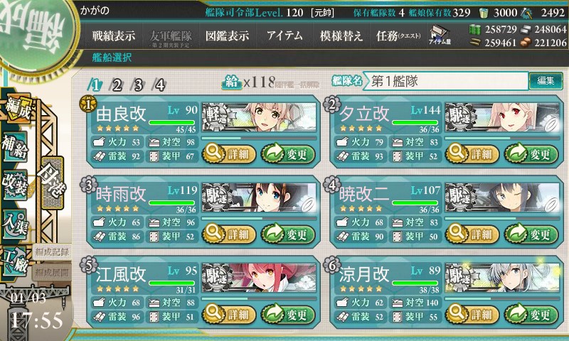Open the 入渠 docking sidebar icon
The width and height of the screenshot is (569, 341).
[14, 224]
